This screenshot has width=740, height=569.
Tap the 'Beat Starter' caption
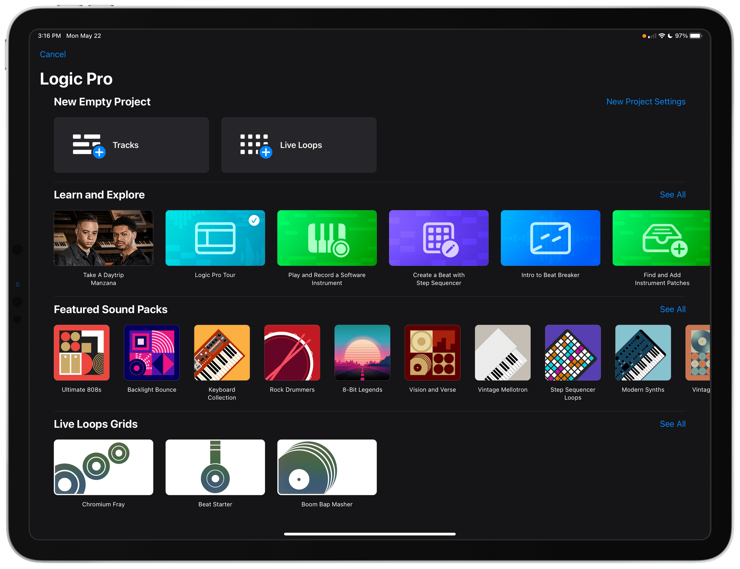click(x=215, y=504)
